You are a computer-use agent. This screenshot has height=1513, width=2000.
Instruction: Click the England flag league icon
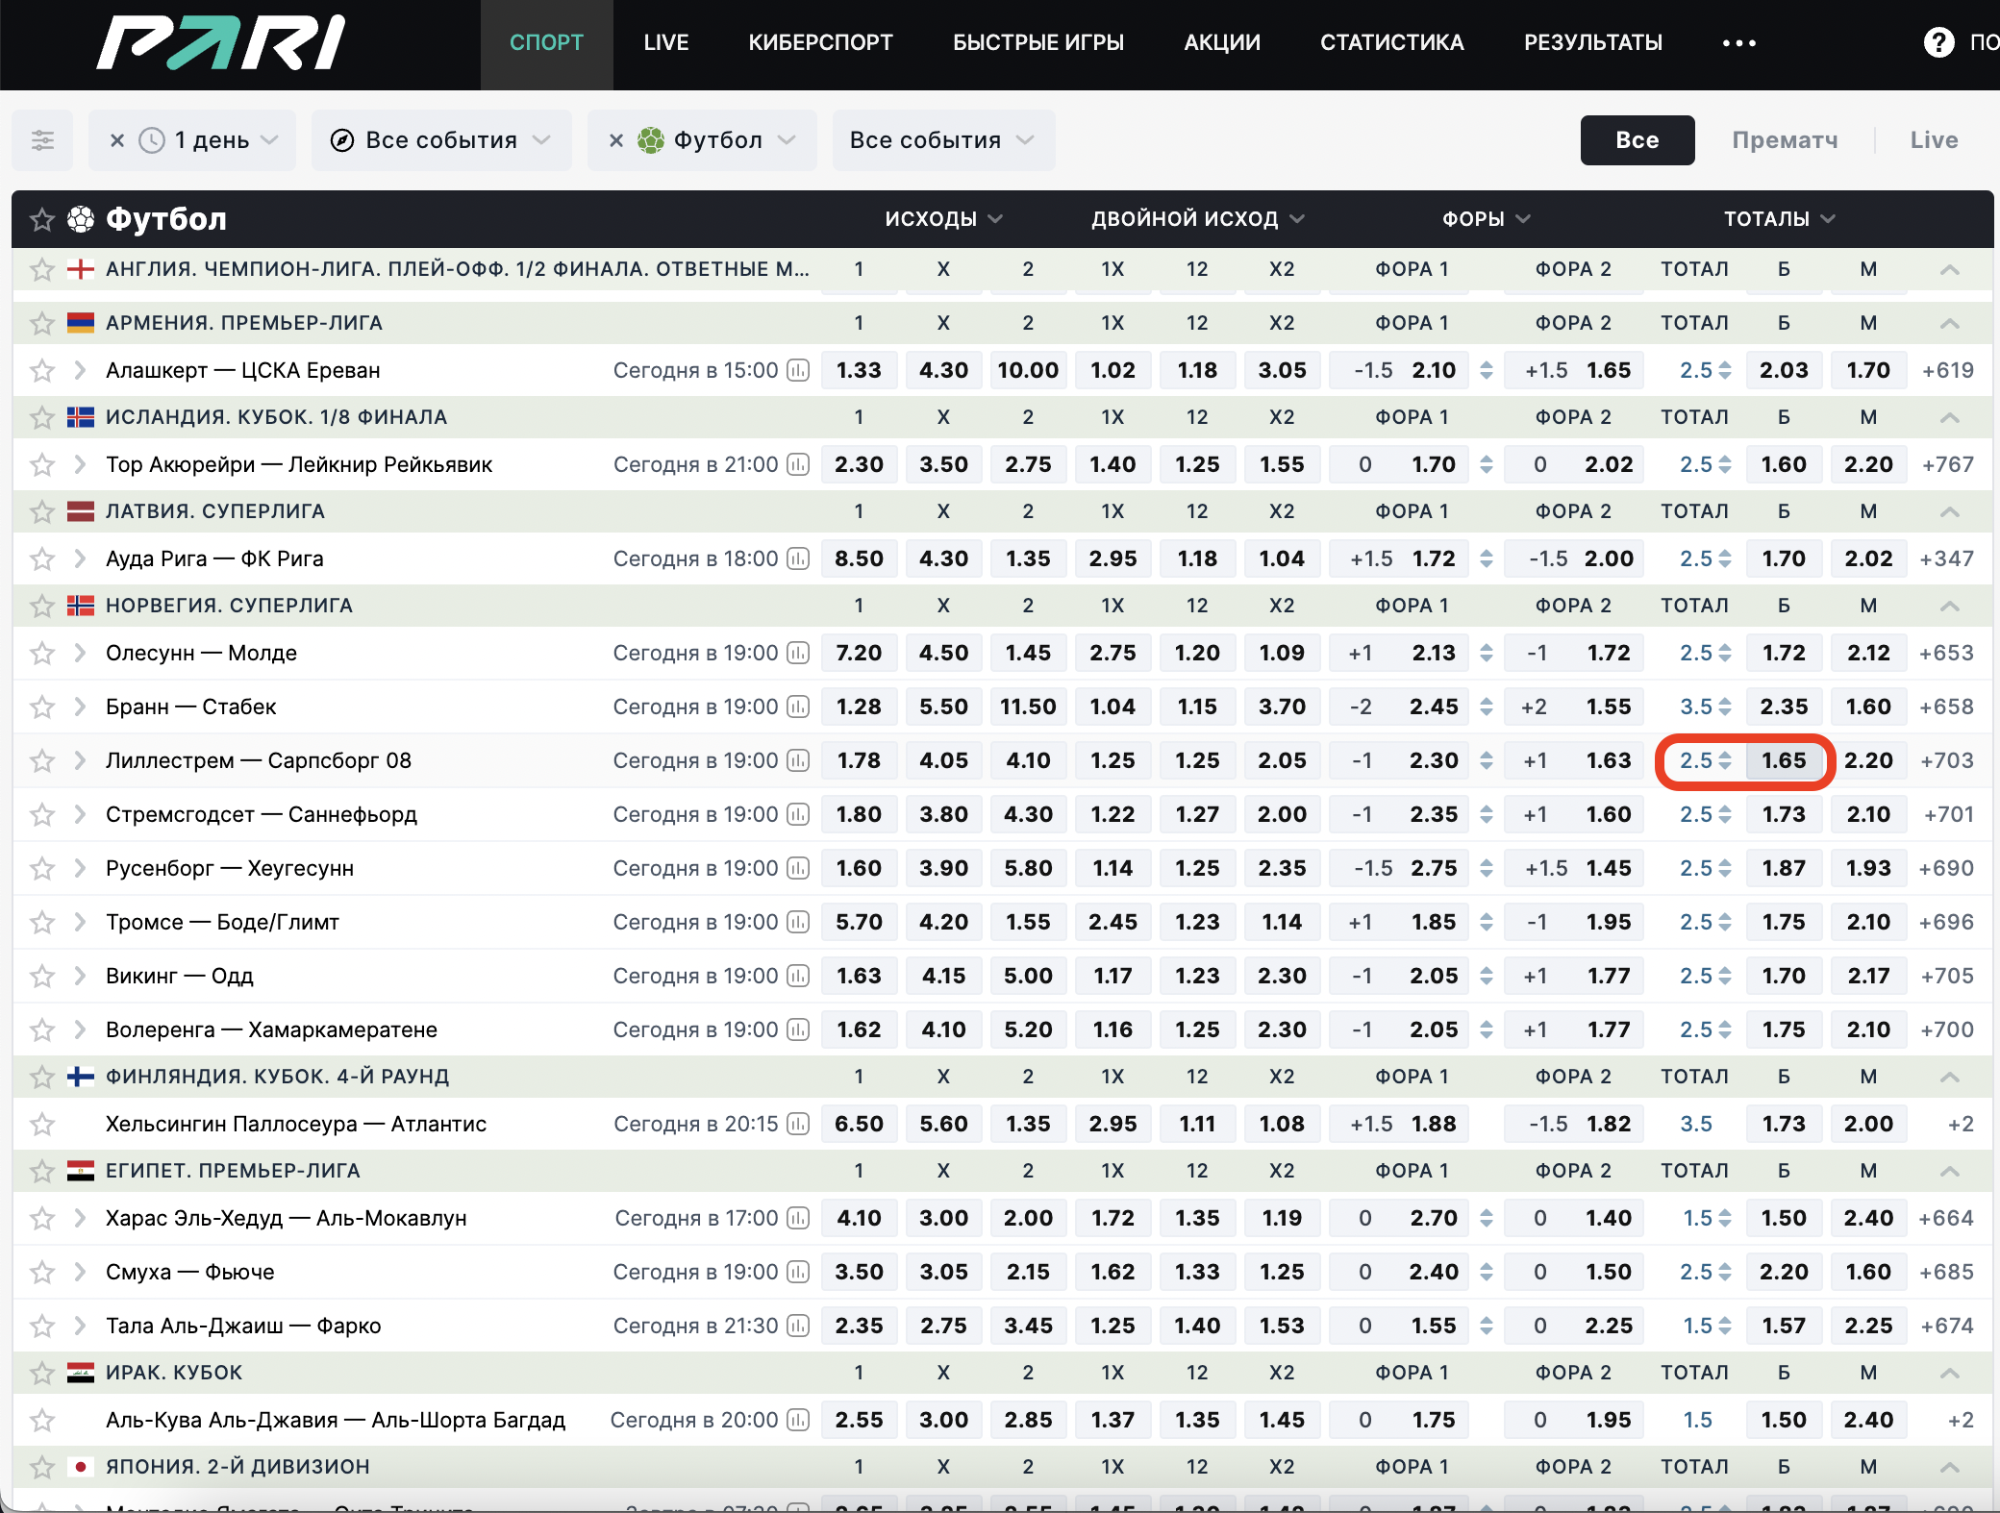[x=81, y=269]
